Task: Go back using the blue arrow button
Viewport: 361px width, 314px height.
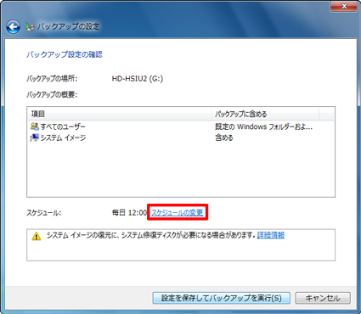Action: 13,27
